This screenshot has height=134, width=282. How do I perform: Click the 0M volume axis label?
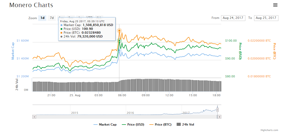[26, 90]
